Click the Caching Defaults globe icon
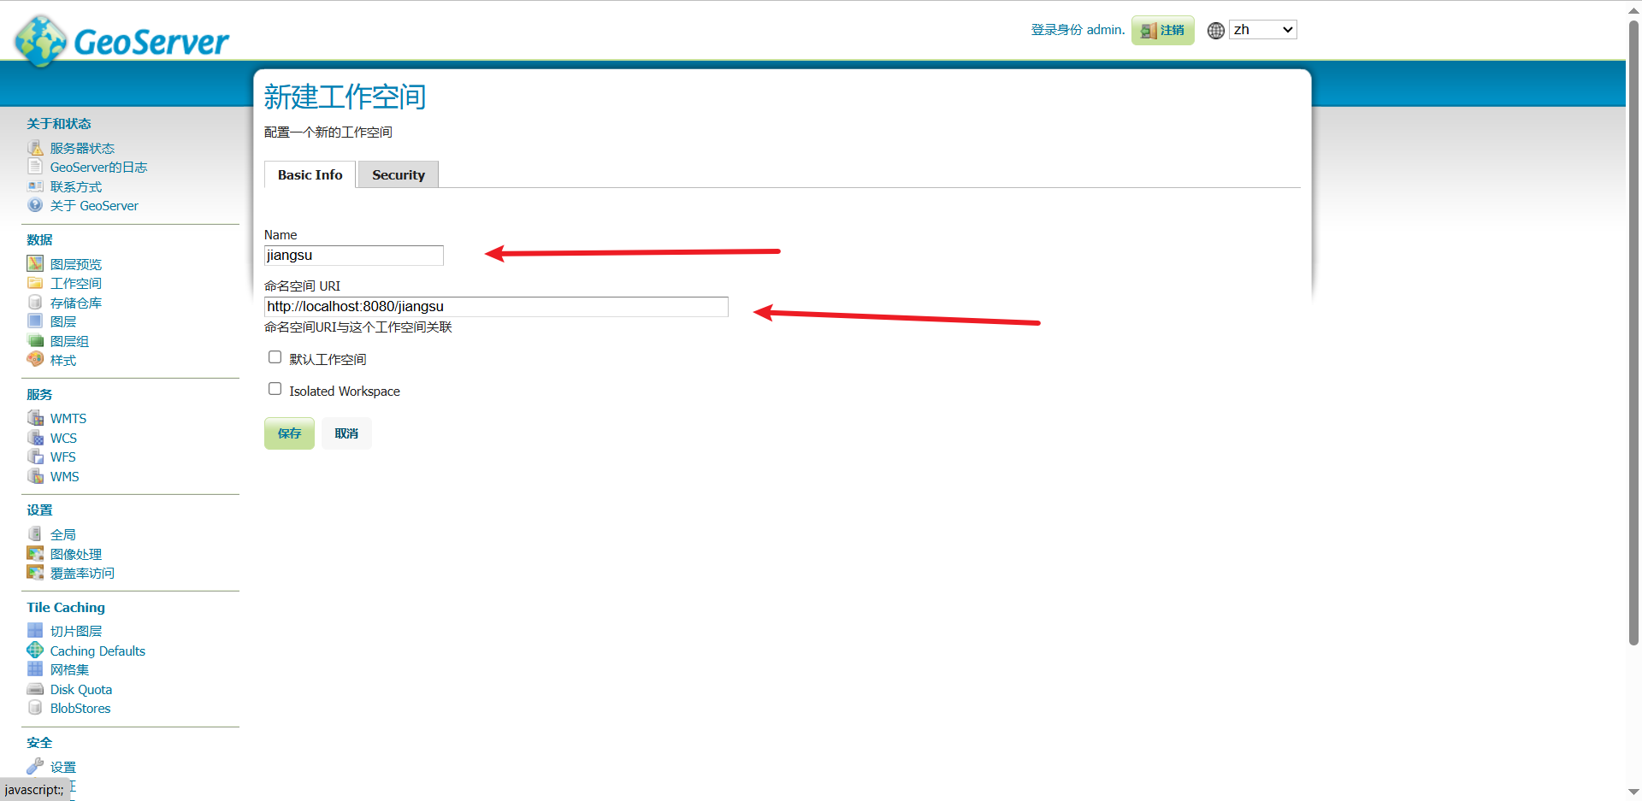This screenshot has height=801, width=1642. (x=35, y=651)
